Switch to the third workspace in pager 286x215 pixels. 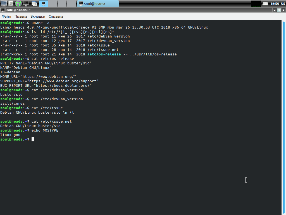click(x=62, y=4)
